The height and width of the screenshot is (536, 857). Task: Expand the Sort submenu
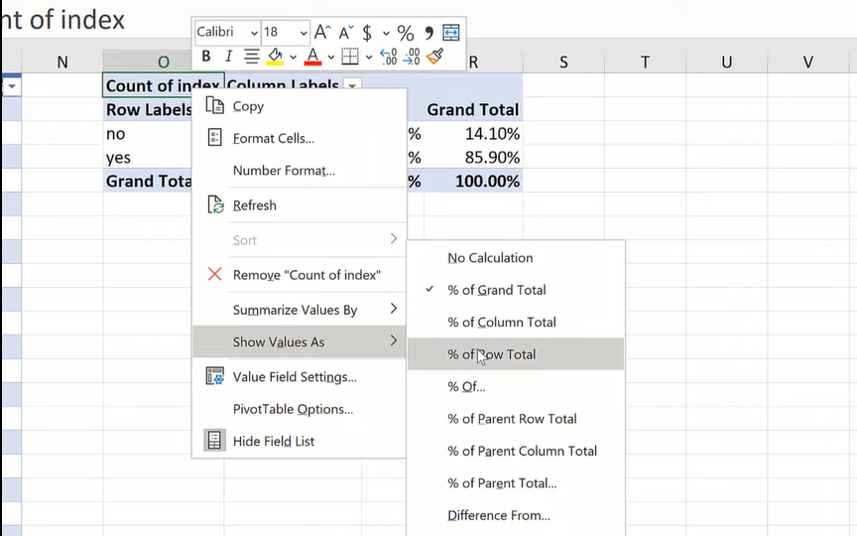(299, 240)
